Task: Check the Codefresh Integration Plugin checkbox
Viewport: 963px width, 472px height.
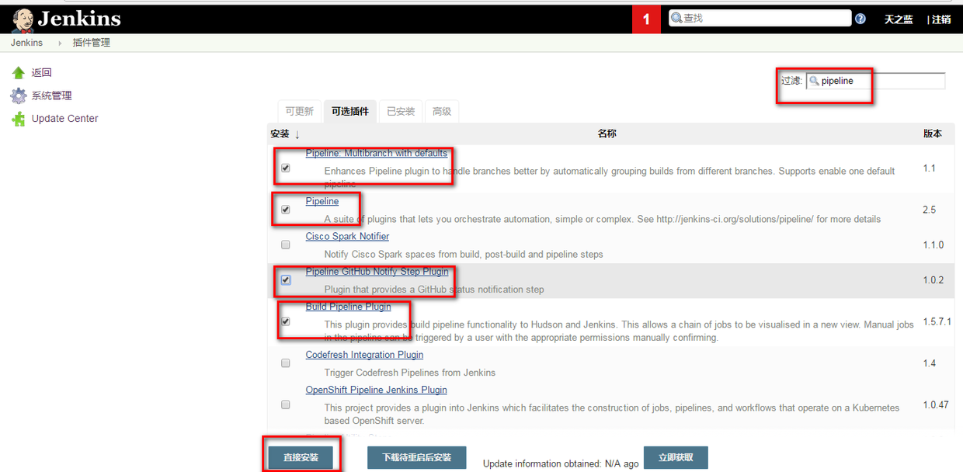Action: (286, 363)
